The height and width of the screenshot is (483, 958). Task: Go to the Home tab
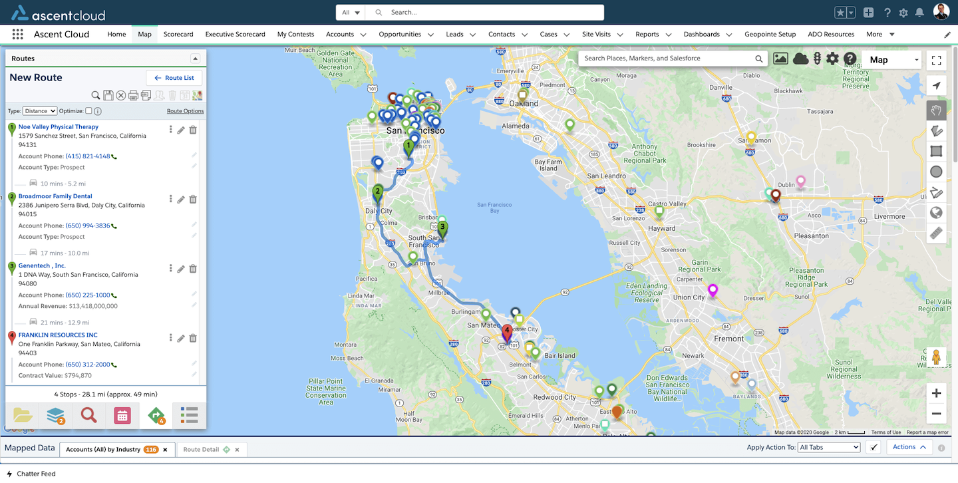click(116, 35)
